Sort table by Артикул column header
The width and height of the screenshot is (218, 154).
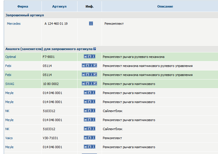60,6
